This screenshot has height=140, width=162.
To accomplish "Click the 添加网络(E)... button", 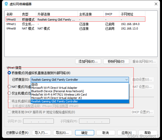I will tap(88, 61).
